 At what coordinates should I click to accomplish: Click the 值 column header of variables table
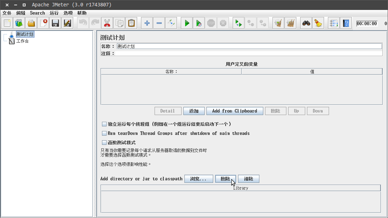(312, 71)
